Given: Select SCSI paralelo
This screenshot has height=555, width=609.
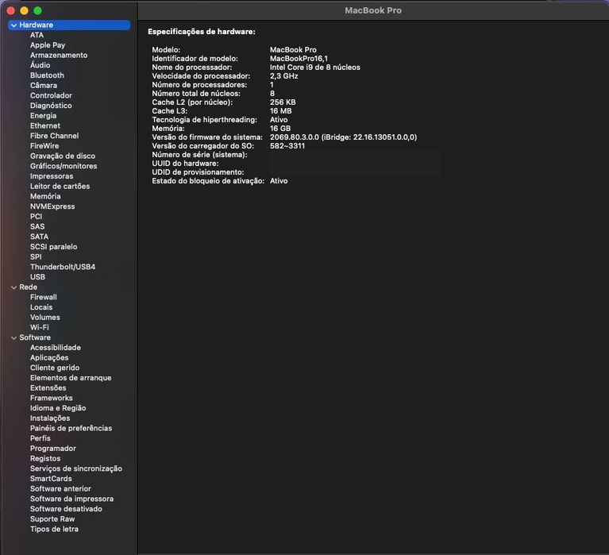Looking at the screenshot, I should click(54, 247).
